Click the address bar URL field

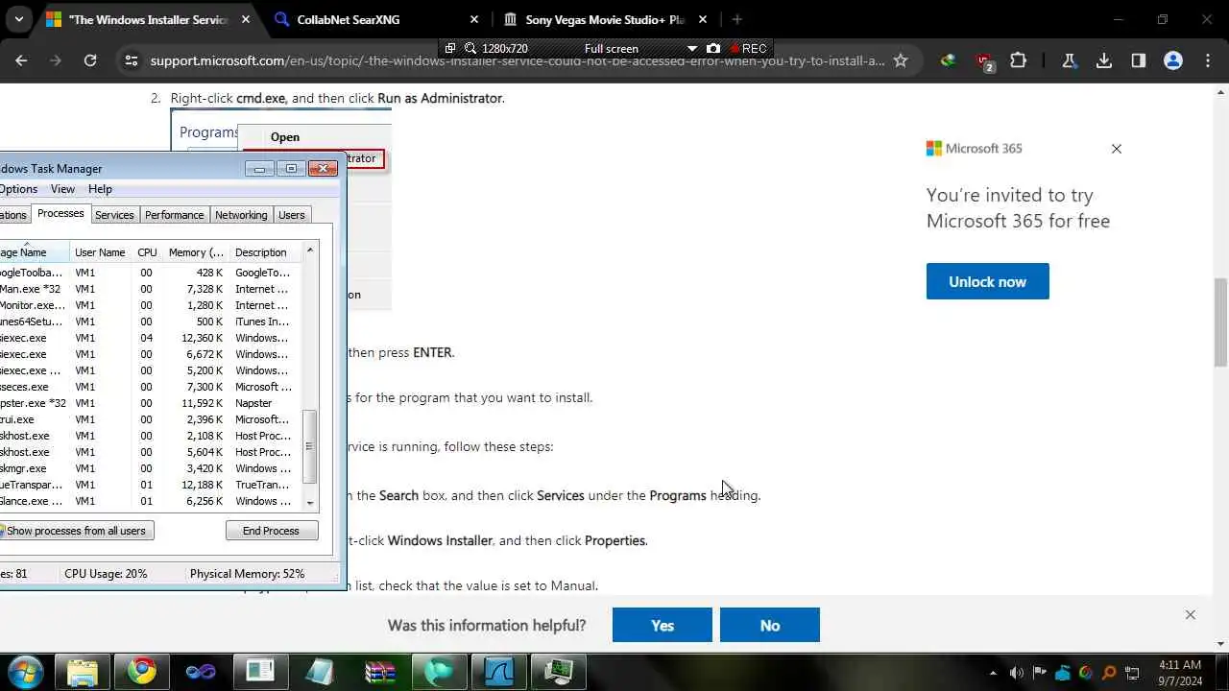(517, 60)
